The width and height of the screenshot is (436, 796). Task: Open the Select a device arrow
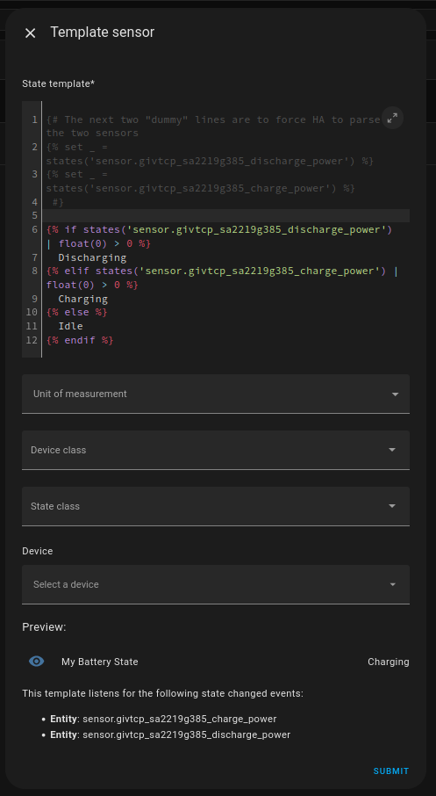point(392,584)
